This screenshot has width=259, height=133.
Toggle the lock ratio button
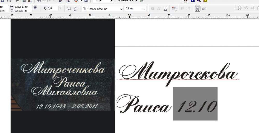click(x=35, y=7)
